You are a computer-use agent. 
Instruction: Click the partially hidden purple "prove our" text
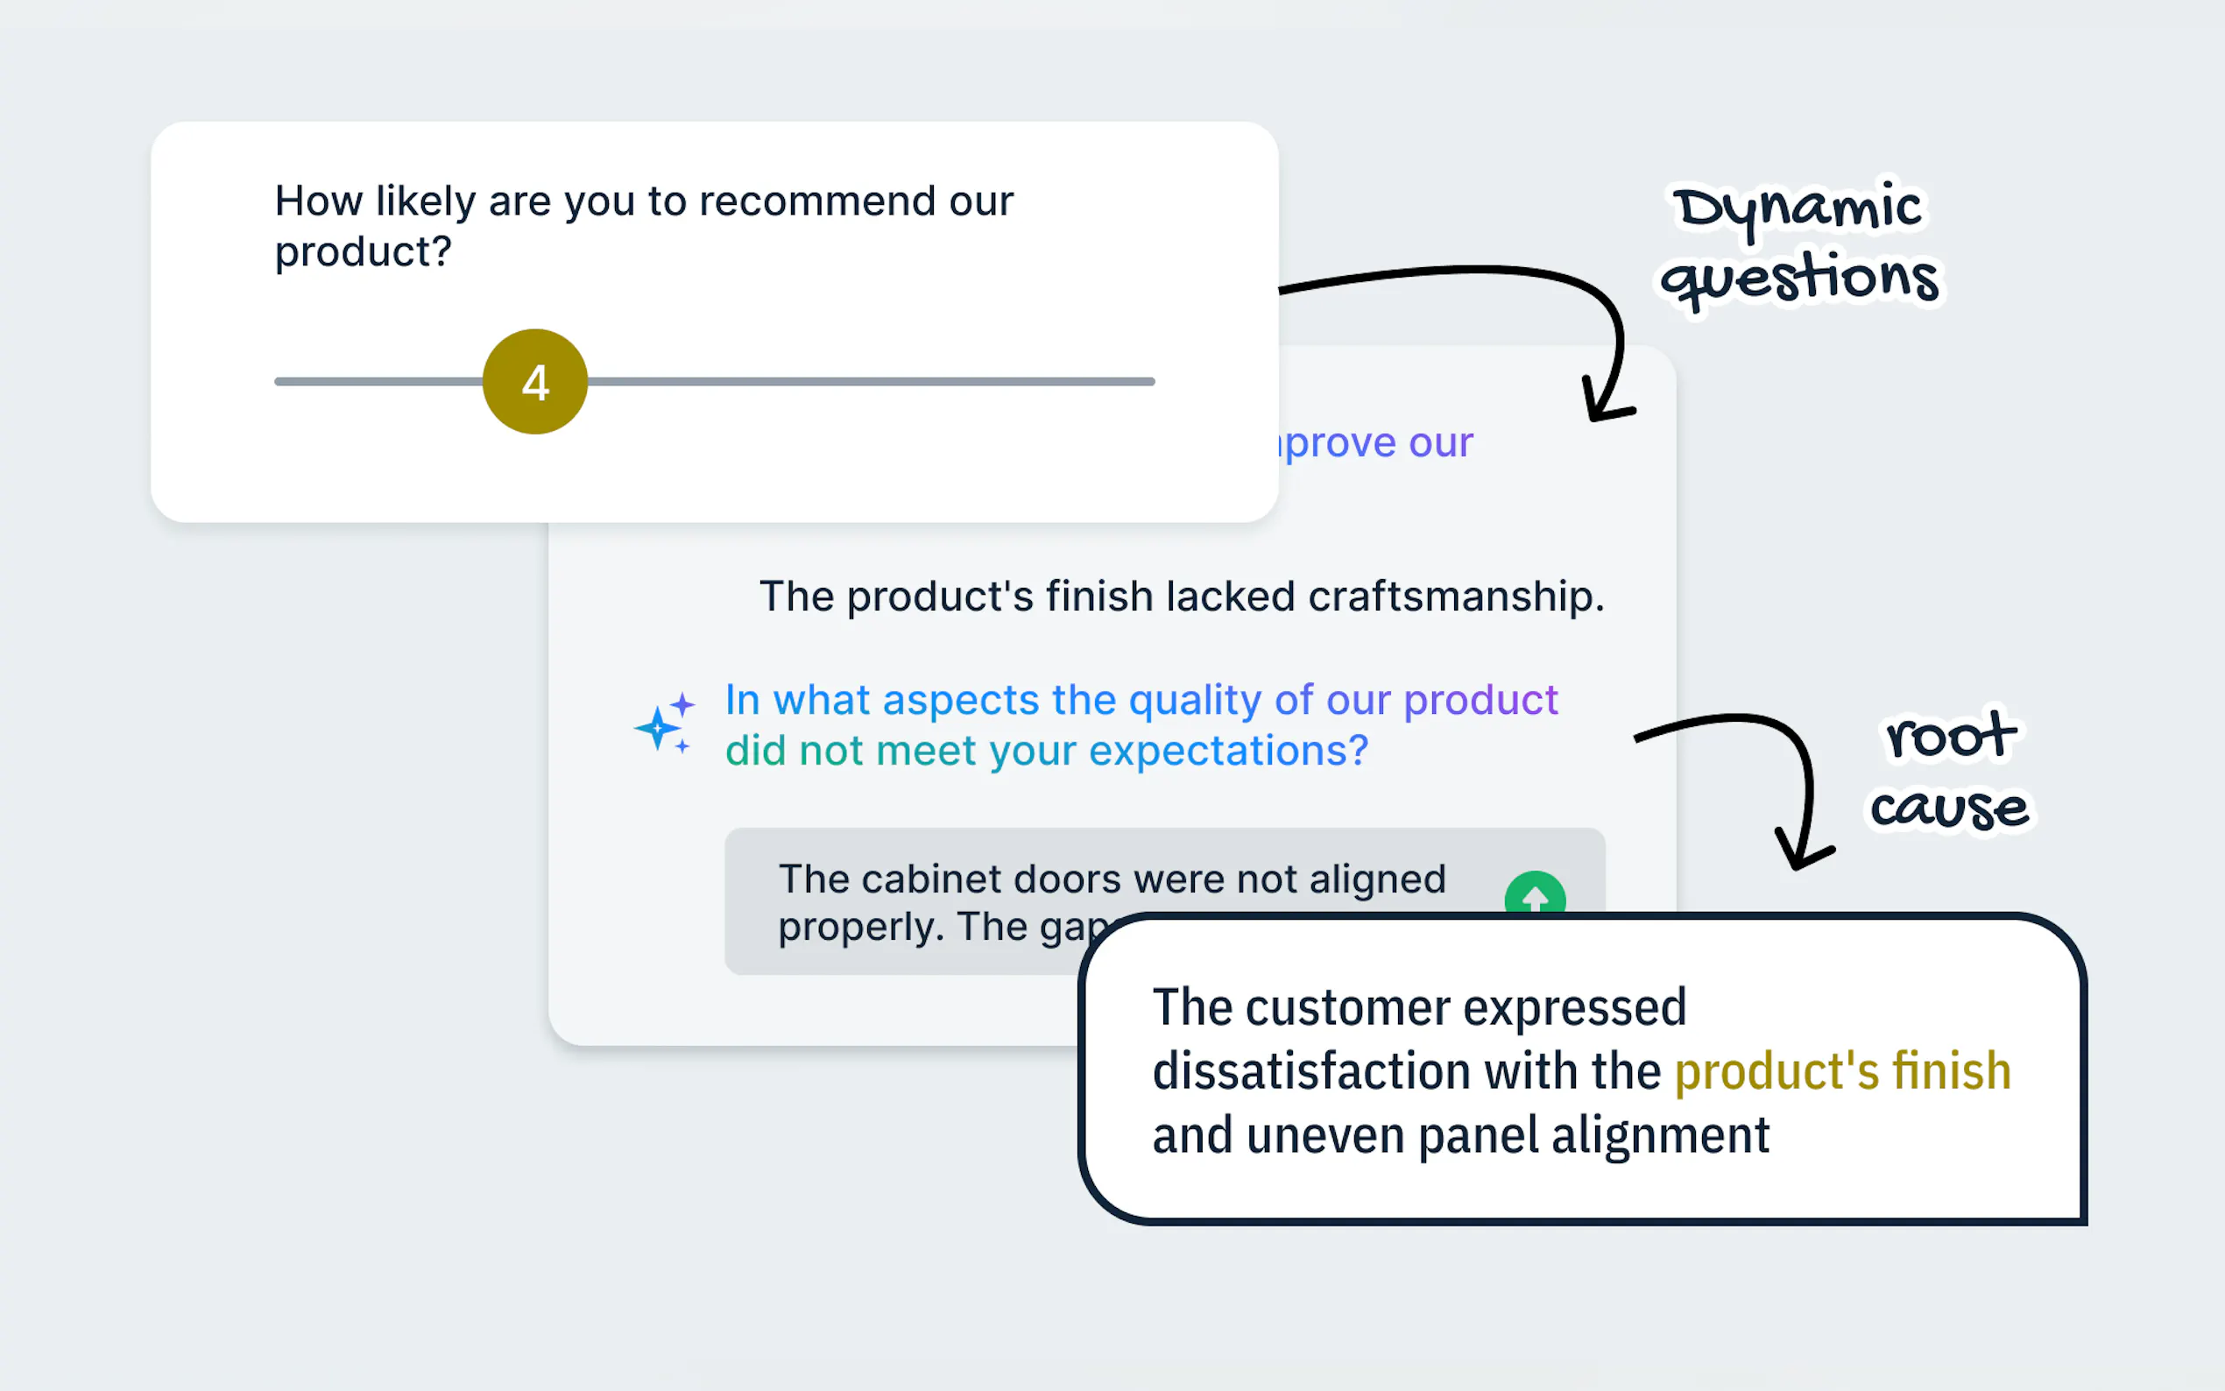1378,442
